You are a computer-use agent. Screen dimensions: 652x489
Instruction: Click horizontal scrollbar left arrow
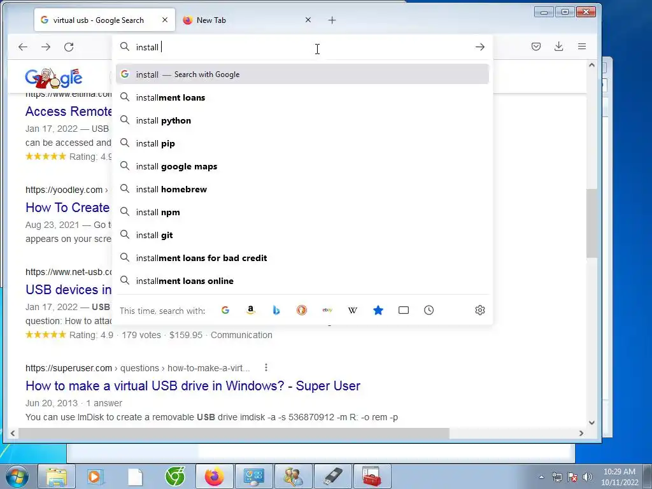click(13, 433)
